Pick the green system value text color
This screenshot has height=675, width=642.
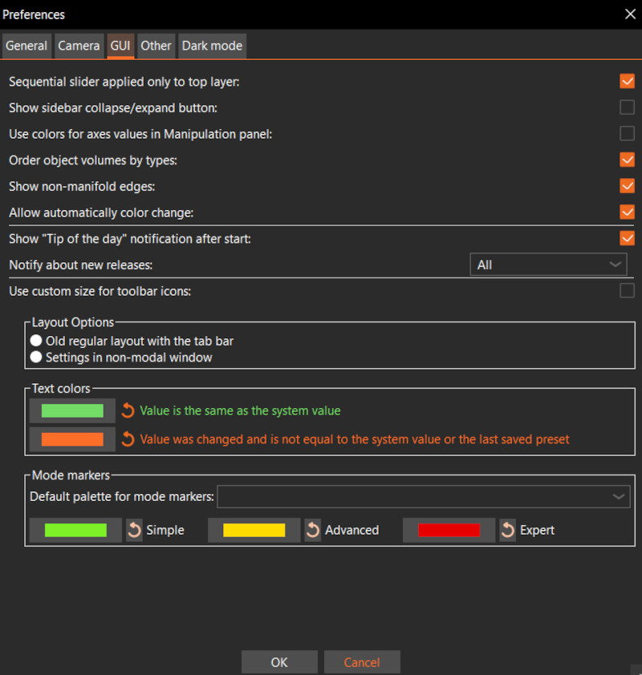pos(72,410)
